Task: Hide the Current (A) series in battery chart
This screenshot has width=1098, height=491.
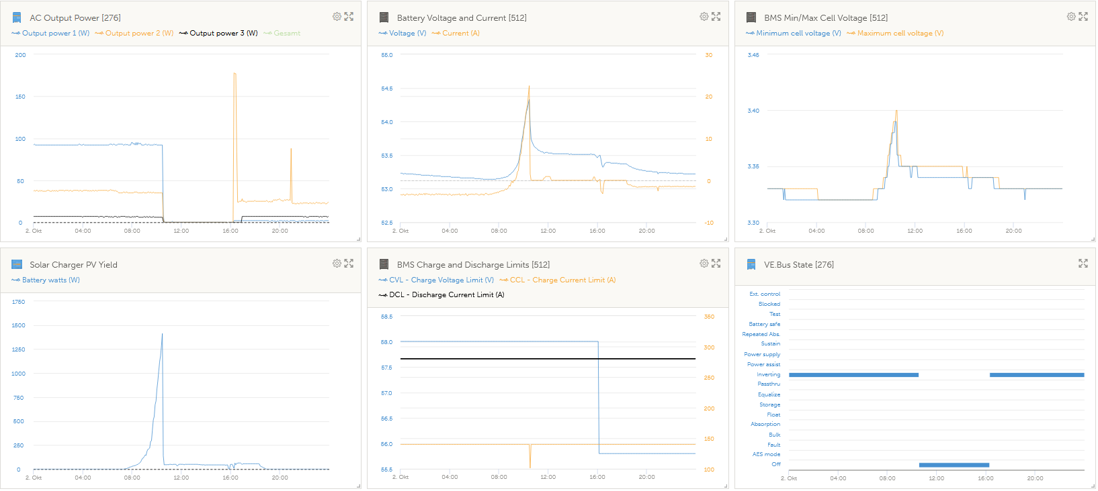Action: point(460,34)
